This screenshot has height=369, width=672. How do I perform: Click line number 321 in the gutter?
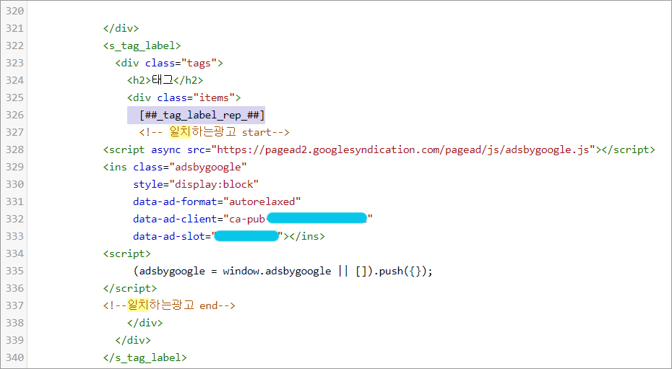pyautogui.click(x=15, y=28)
